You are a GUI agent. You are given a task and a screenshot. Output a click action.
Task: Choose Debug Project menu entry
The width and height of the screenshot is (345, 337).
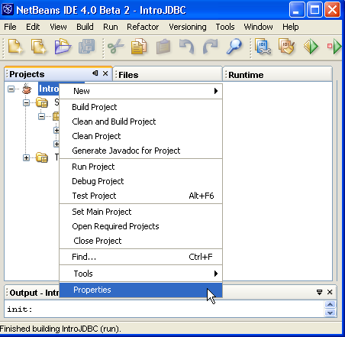point(140,181)
